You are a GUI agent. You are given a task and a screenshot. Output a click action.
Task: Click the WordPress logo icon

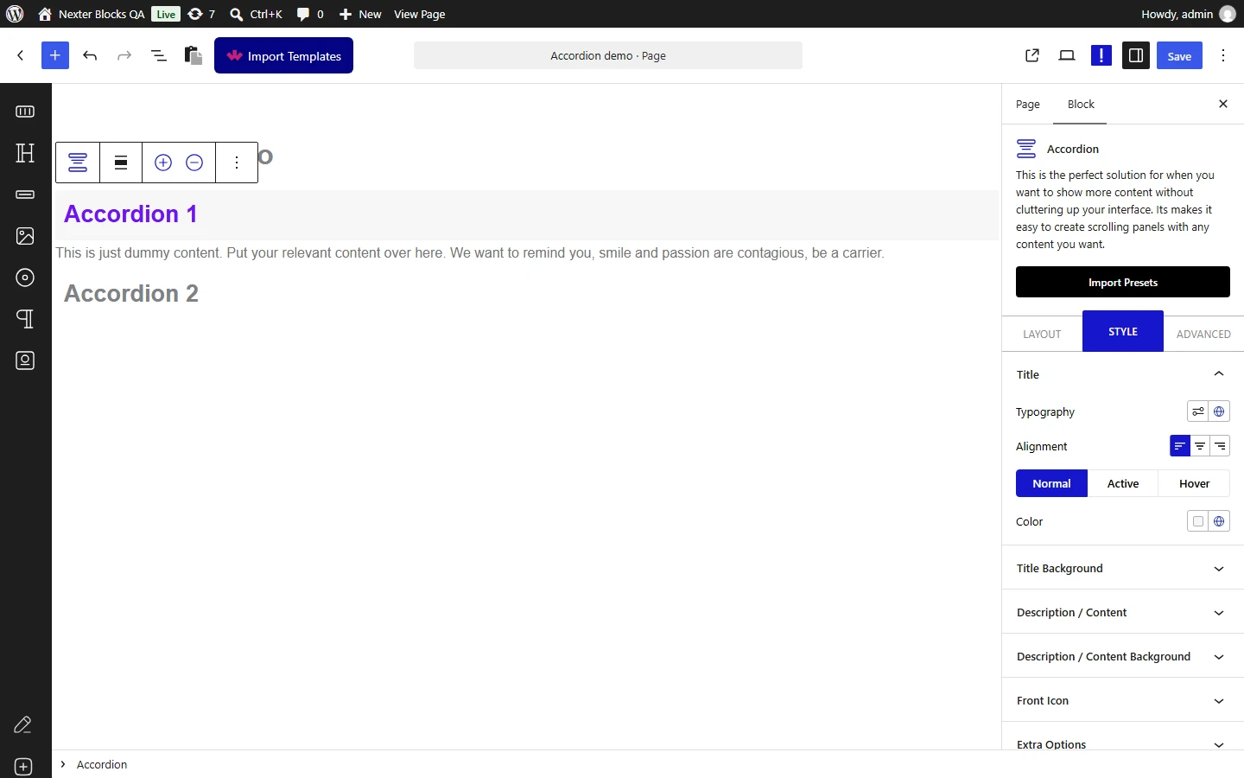coord(15,14)
